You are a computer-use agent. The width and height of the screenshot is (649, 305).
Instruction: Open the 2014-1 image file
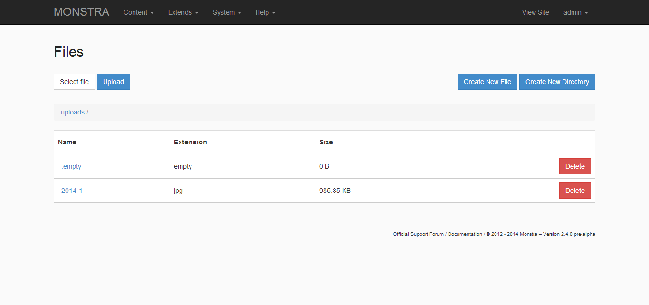click(x=72, y=191)
